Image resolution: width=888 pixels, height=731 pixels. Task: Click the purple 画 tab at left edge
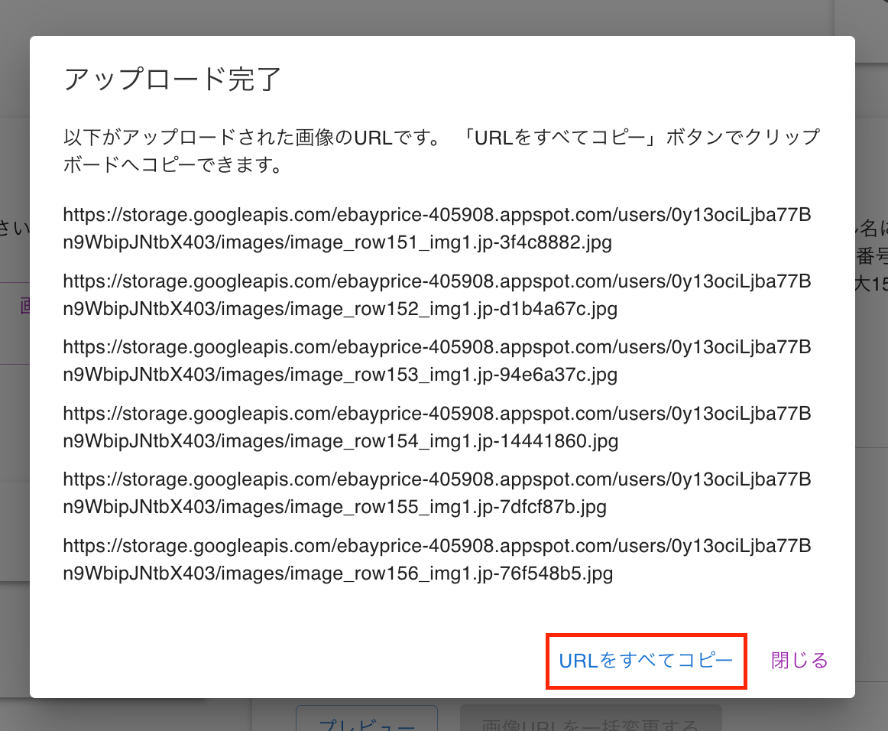point(25,307)
